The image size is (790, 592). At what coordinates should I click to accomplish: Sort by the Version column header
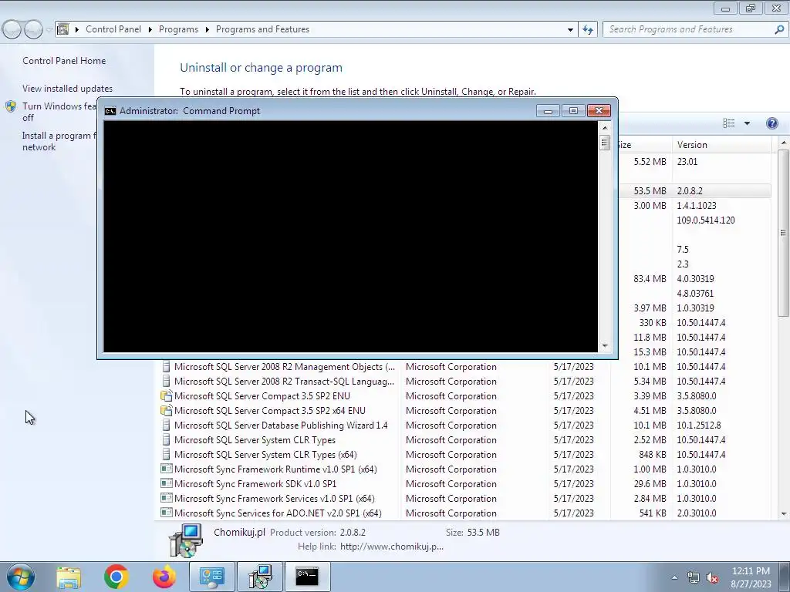(721, 144)
